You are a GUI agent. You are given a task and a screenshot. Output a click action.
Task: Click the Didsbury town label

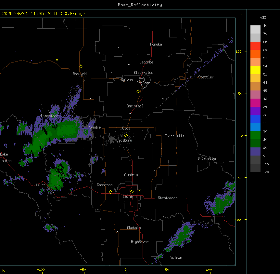(x=124, y=140)
